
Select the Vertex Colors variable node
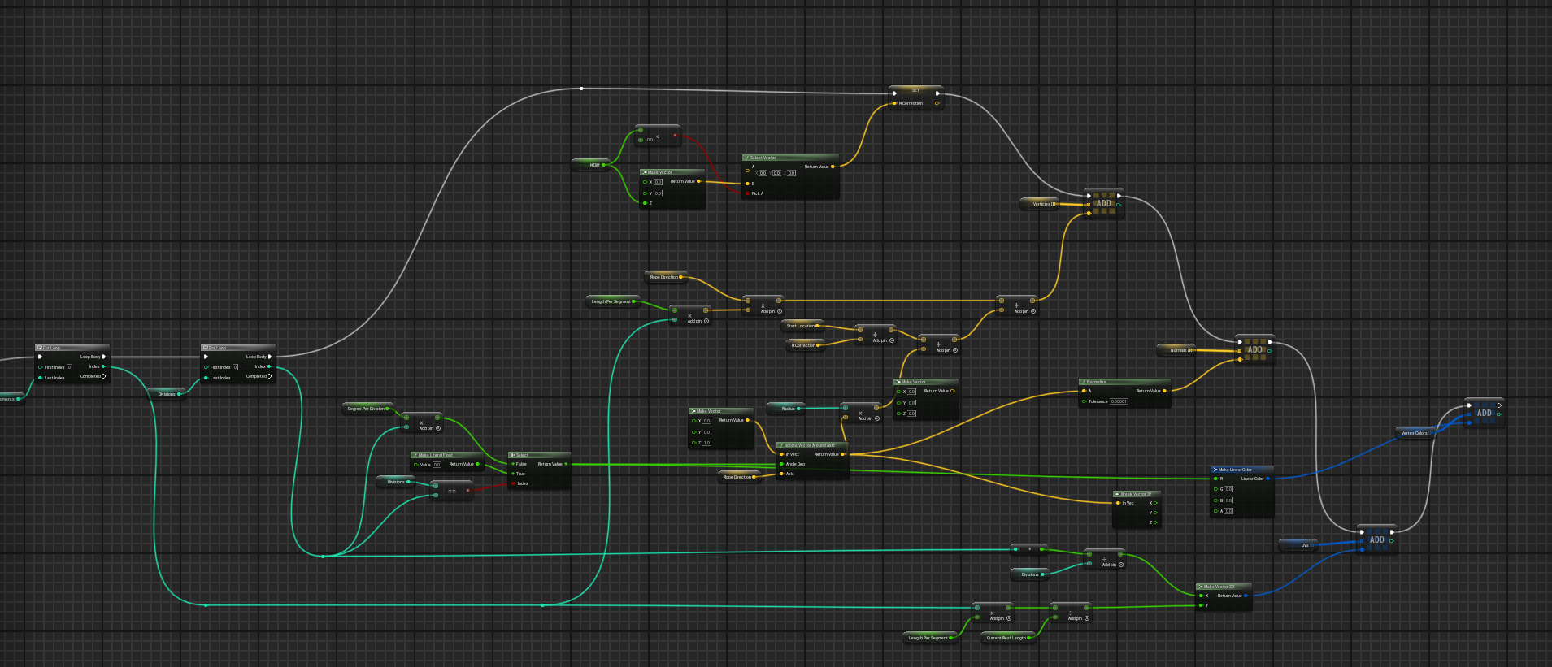click(1415, 433)
